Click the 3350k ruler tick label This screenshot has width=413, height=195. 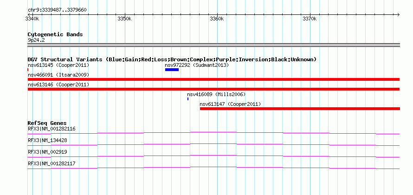(124, 19)
